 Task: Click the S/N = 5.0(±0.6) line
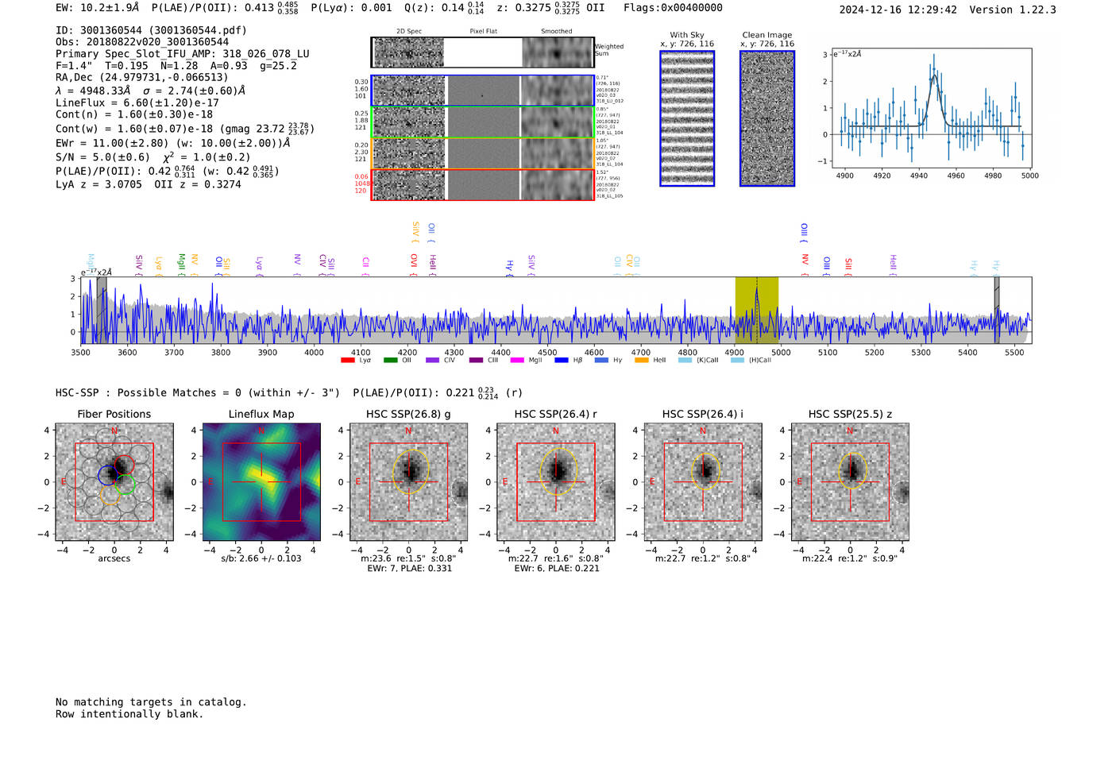pyautogui.click(x=102, y=157)
